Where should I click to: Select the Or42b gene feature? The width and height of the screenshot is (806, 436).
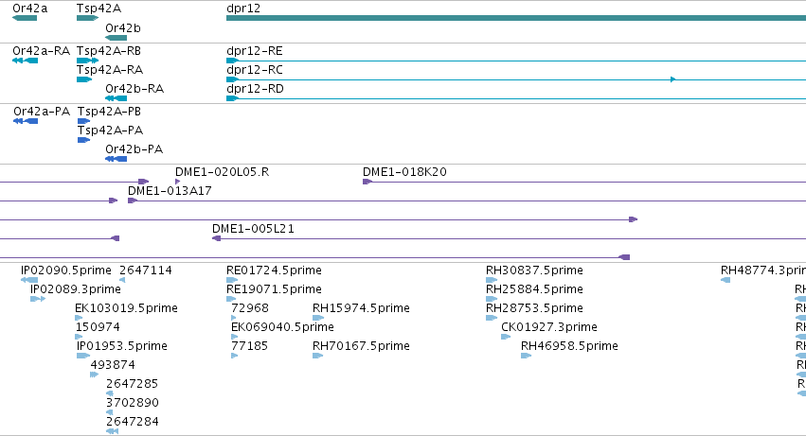click(x=116, y=38)
